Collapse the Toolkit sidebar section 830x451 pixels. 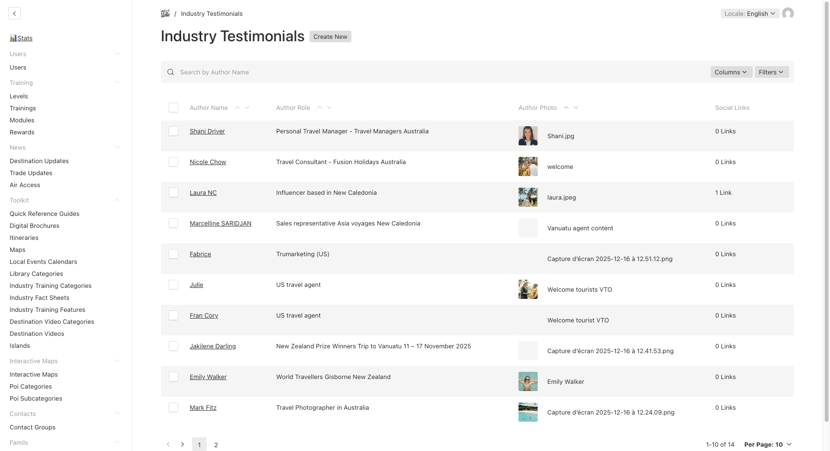tap(117, 200)
